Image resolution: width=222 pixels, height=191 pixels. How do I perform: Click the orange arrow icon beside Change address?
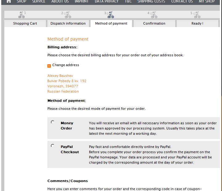[x=49, y=66]
